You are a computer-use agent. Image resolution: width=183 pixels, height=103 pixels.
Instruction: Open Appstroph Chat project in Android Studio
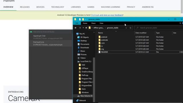[50, 37]
